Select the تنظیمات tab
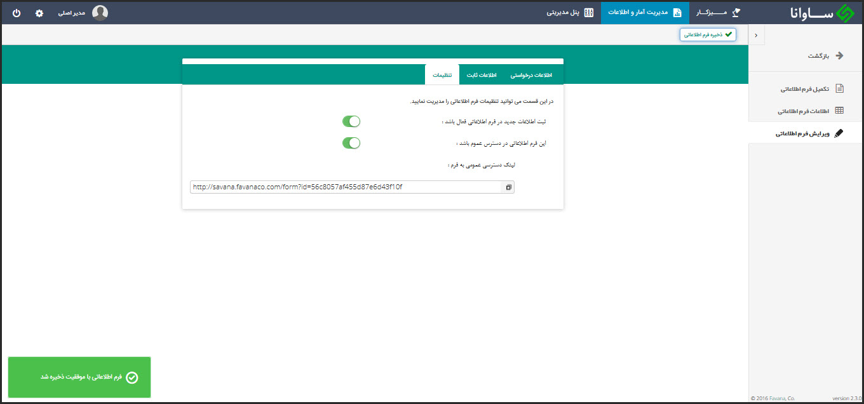This screenshot has width=864, height=404. coord(442,75)
